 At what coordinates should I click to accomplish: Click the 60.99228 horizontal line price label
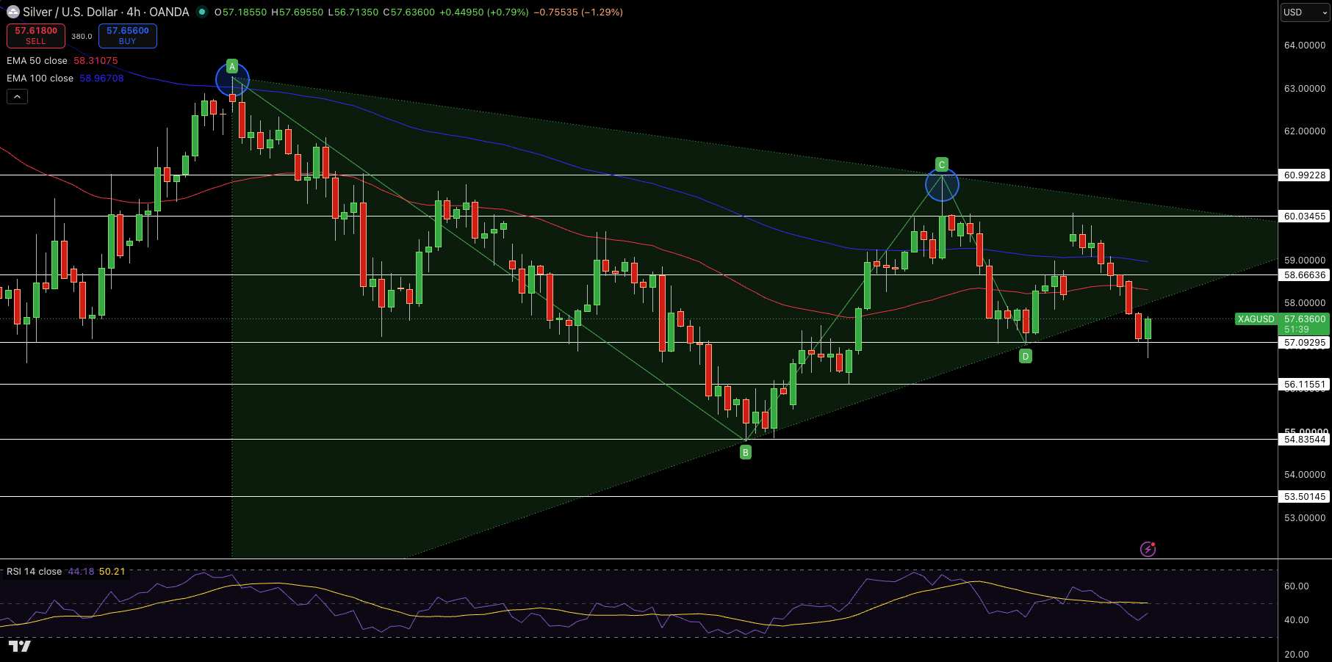1305,175
